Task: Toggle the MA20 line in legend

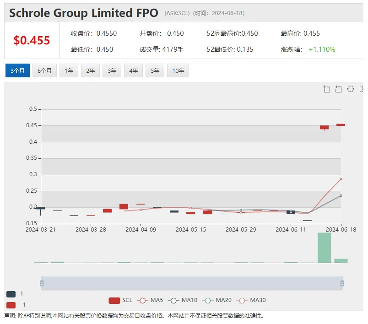Action: point(216,300)
